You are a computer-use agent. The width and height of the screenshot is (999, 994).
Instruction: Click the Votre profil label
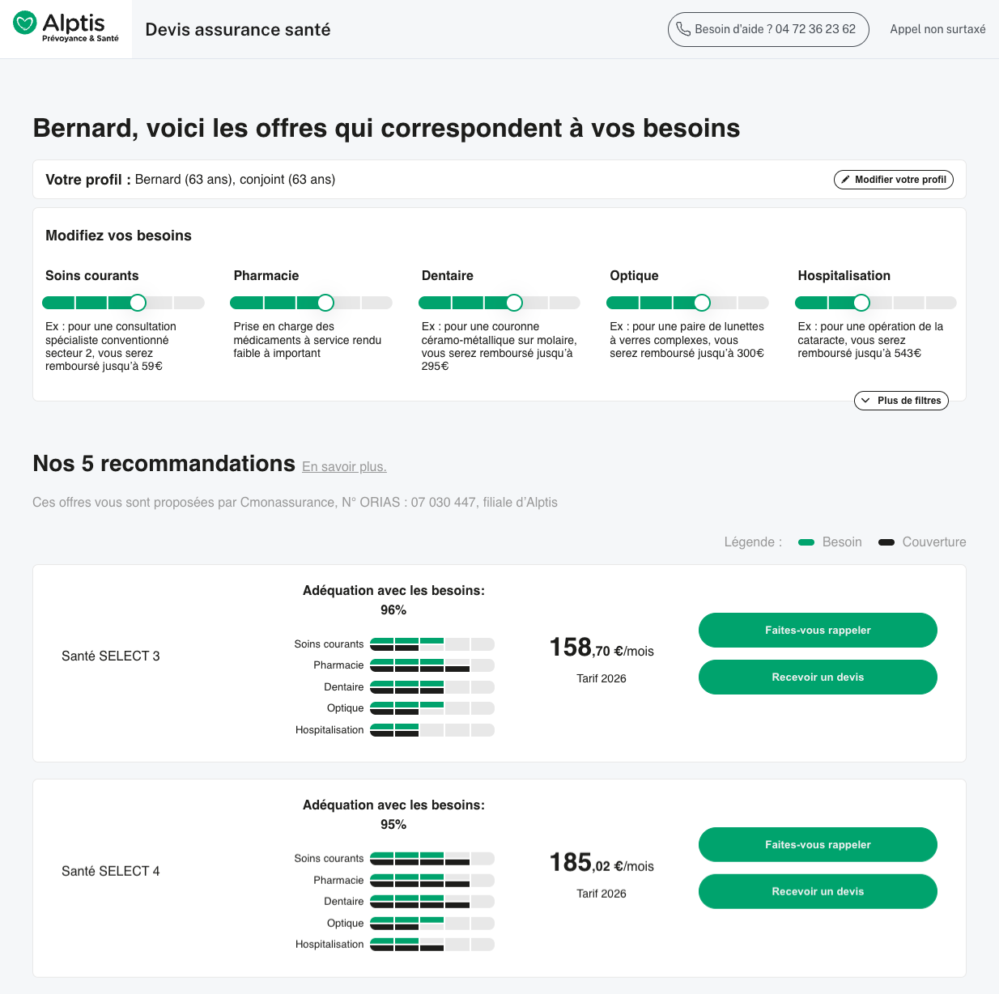(x=88, y=180)
